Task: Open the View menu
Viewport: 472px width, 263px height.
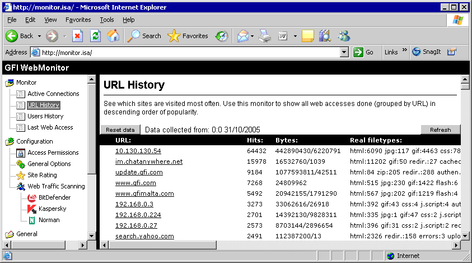Action: (50, 20)
